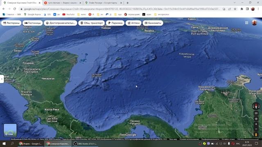Image resolution: width=262 pixels, height=147 pixels.
Task: Click the address bar URL
Action: coord(122,9)
